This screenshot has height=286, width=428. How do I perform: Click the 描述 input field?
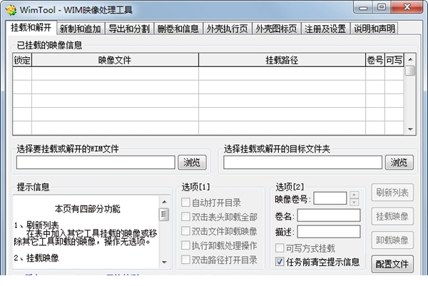(x=329, y=232)
